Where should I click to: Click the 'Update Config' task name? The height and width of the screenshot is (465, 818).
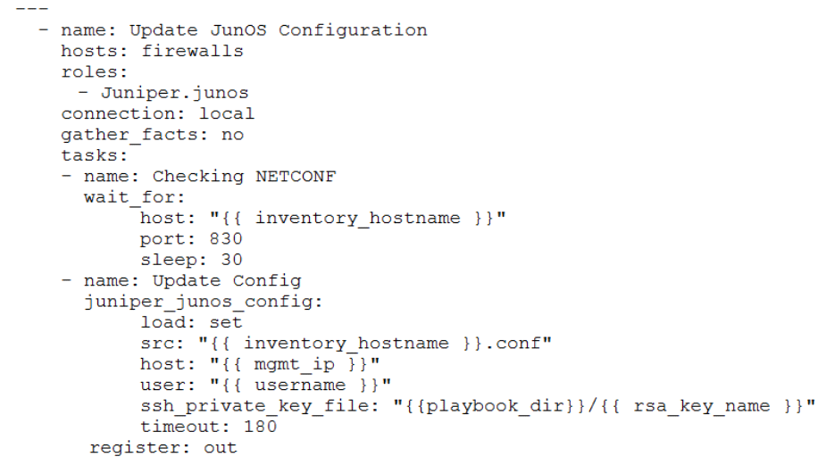coord(227,281)
